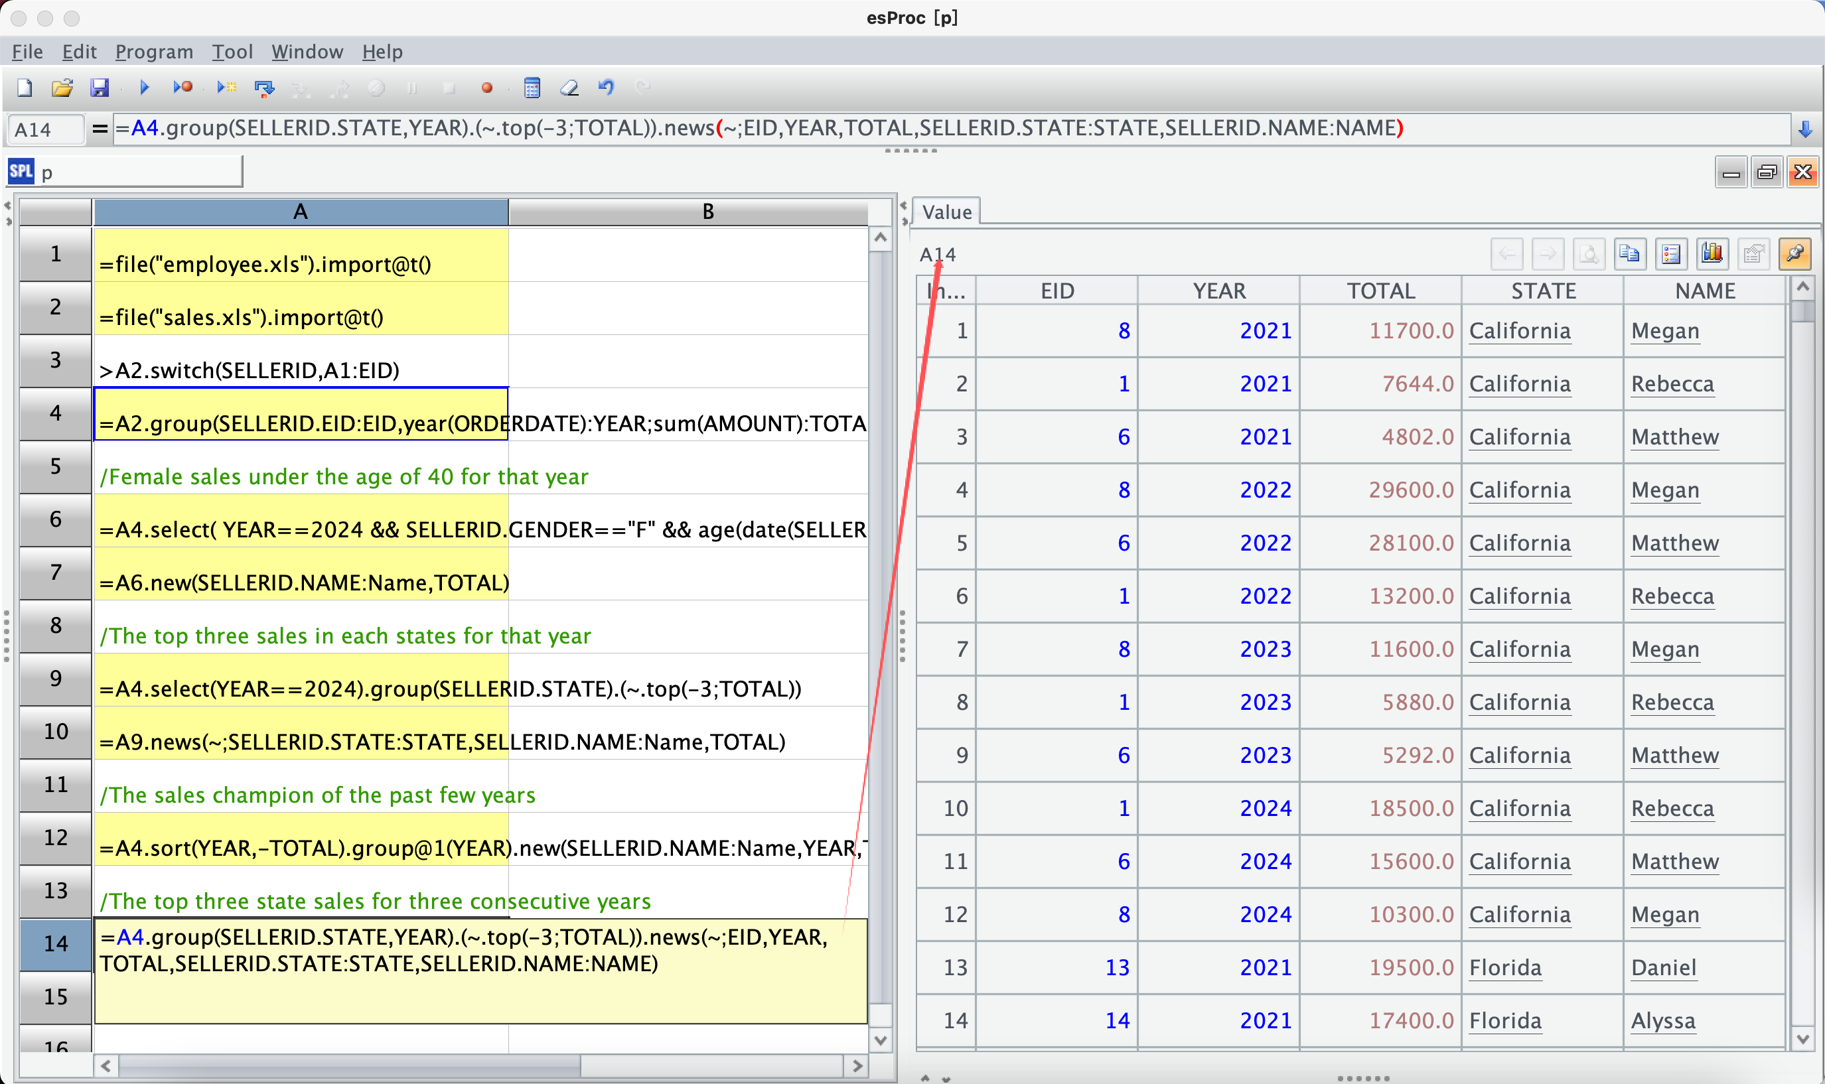
Task: Toggle the pin icon in Value panel
Action: pyautogui.click(x=1794, y=254)
